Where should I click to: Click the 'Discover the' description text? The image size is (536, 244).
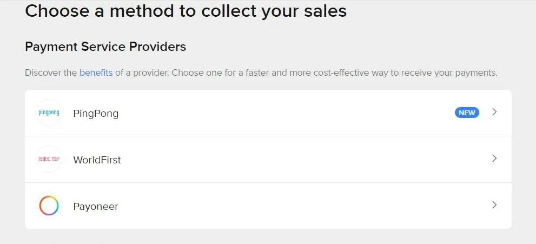click(51, 73)
